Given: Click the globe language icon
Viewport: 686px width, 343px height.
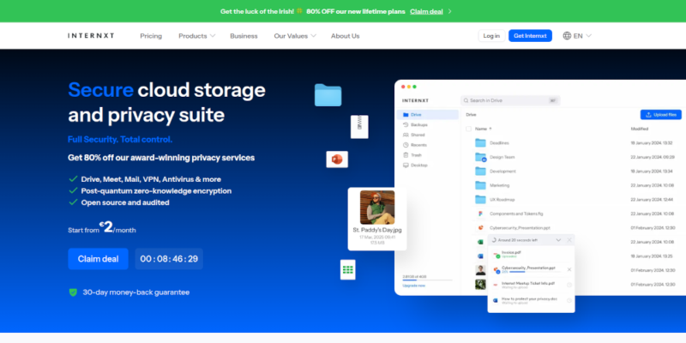Looking at the screenshot, I should (x=567, y=36).
